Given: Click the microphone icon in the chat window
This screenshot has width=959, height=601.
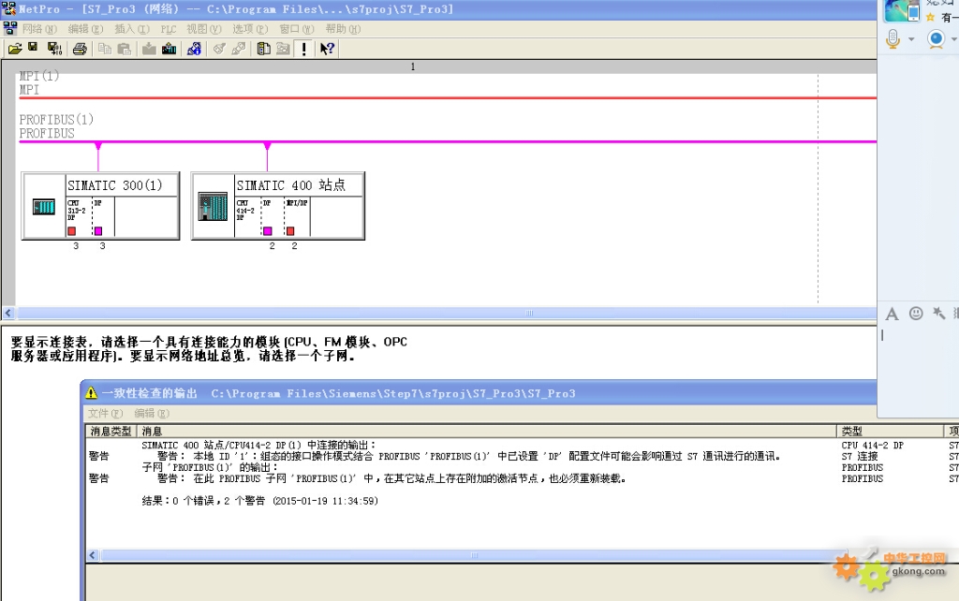Looking at the screenshot, I should pos(893,39).
